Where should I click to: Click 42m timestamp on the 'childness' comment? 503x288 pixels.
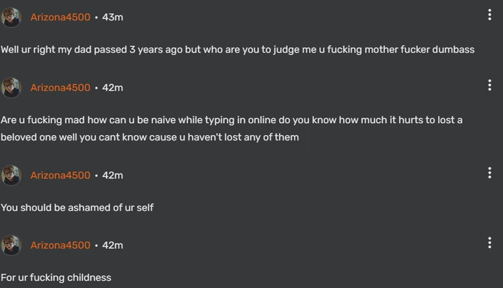(x=113, y=245)
